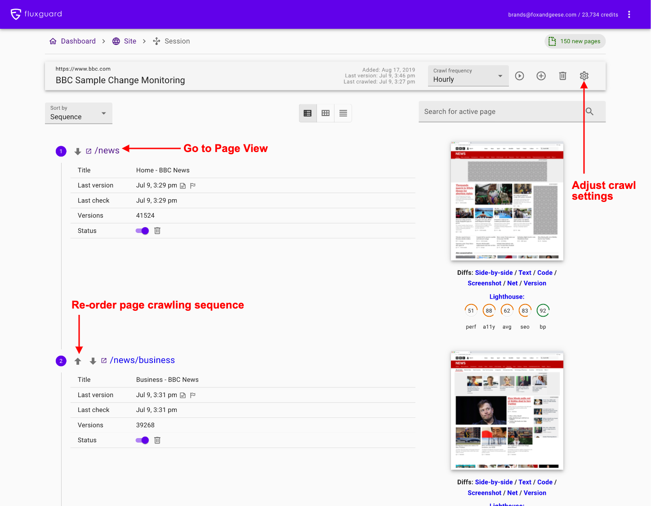Open the /news page screenshot thumbnail
This screenshot has width=651, height=506.
(507, 201)
